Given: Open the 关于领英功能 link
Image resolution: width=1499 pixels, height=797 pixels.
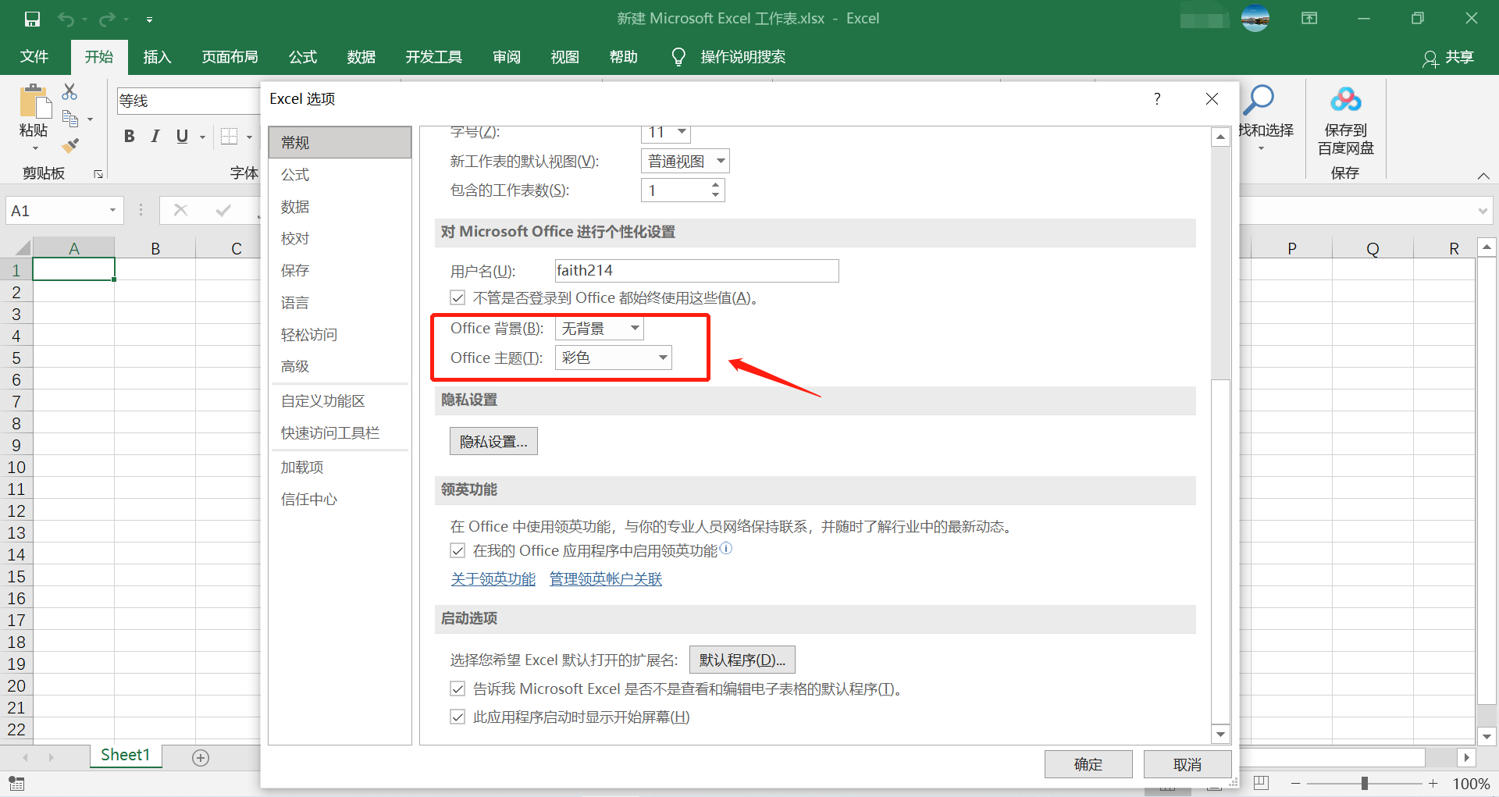Looking at the screenshot, I should tap(493, 578).
